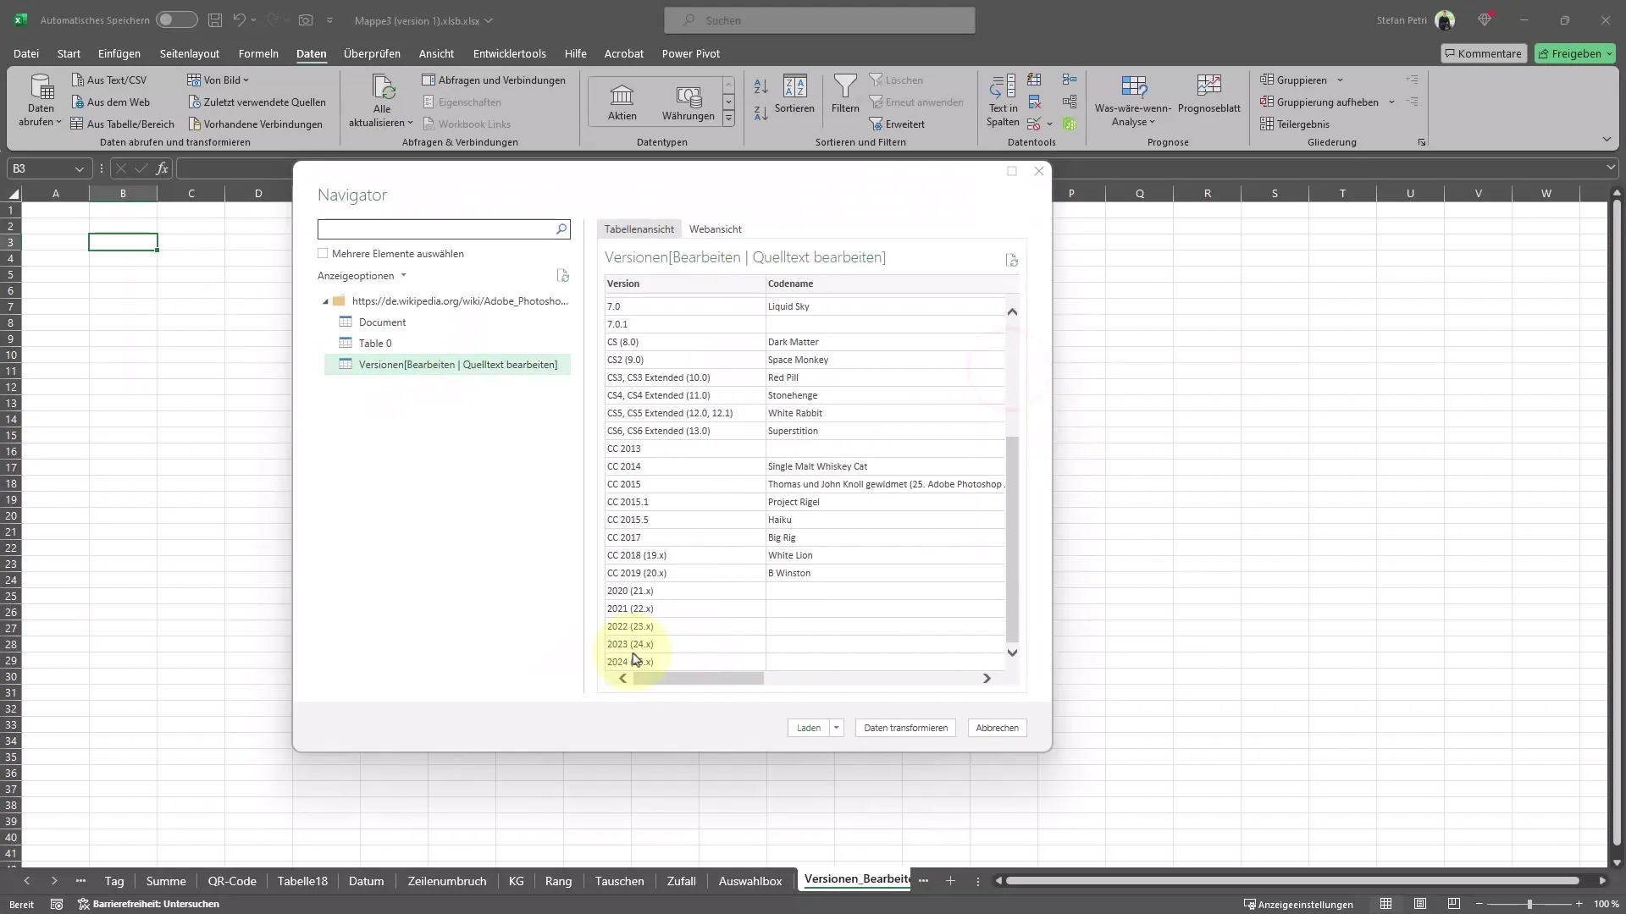Click the Datentools Blitzvorschau icon
The width and height of the screenshot is (1626, 914).
point(1035,80)
